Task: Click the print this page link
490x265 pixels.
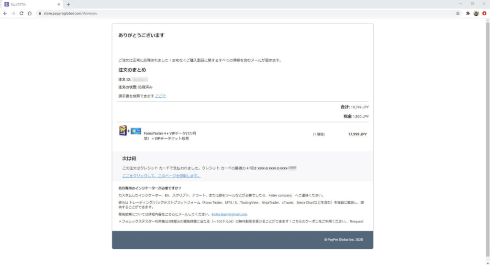Action: (161, 176)
